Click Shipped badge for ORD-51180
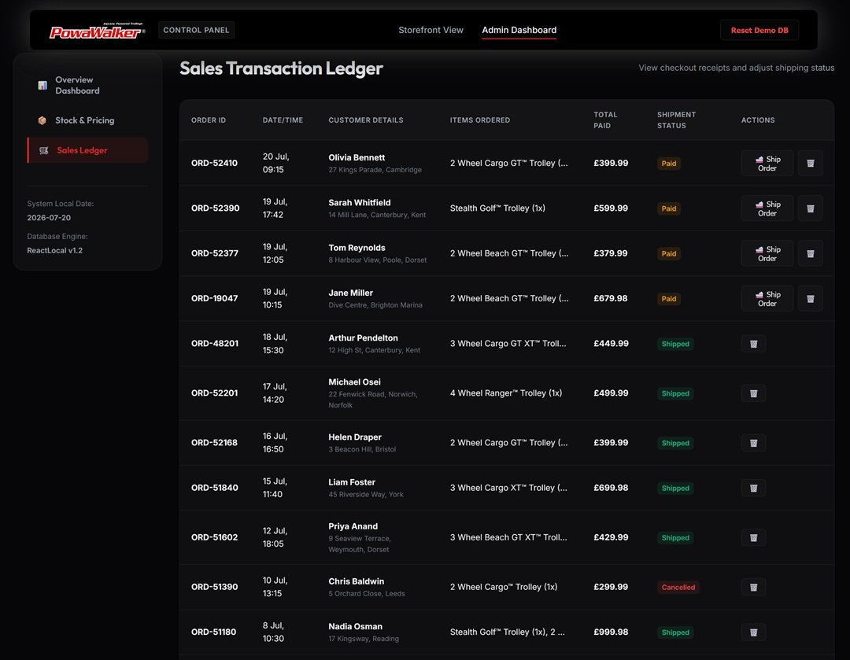The image size is (850, 660). click(675, 632)
